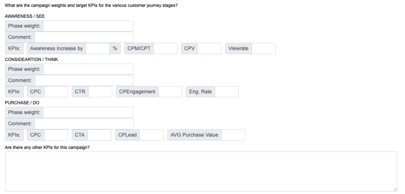Focus the CPV input field

(x=209, y=48)
